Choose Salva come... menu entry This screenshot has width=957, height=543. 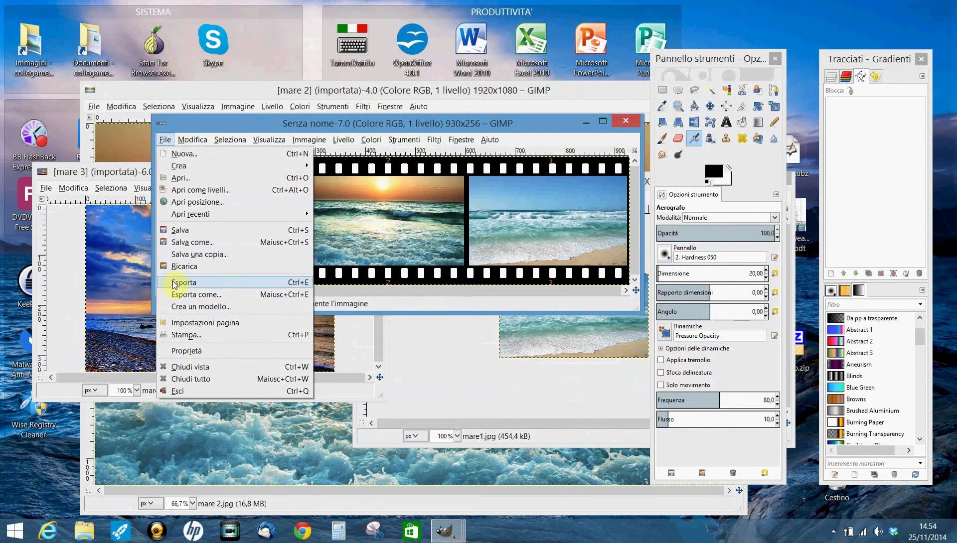(x=235, y=242)
